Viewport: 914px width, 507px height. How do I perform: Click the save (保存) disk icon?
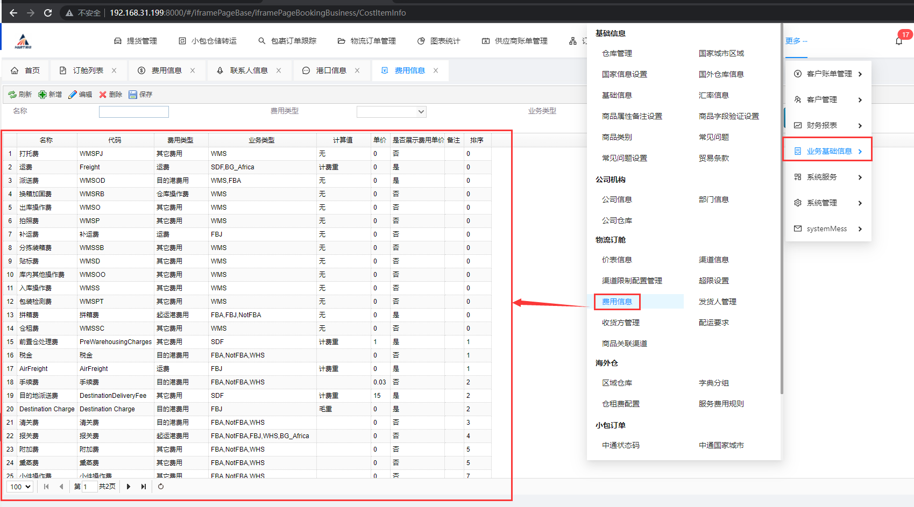coord(133,95)
